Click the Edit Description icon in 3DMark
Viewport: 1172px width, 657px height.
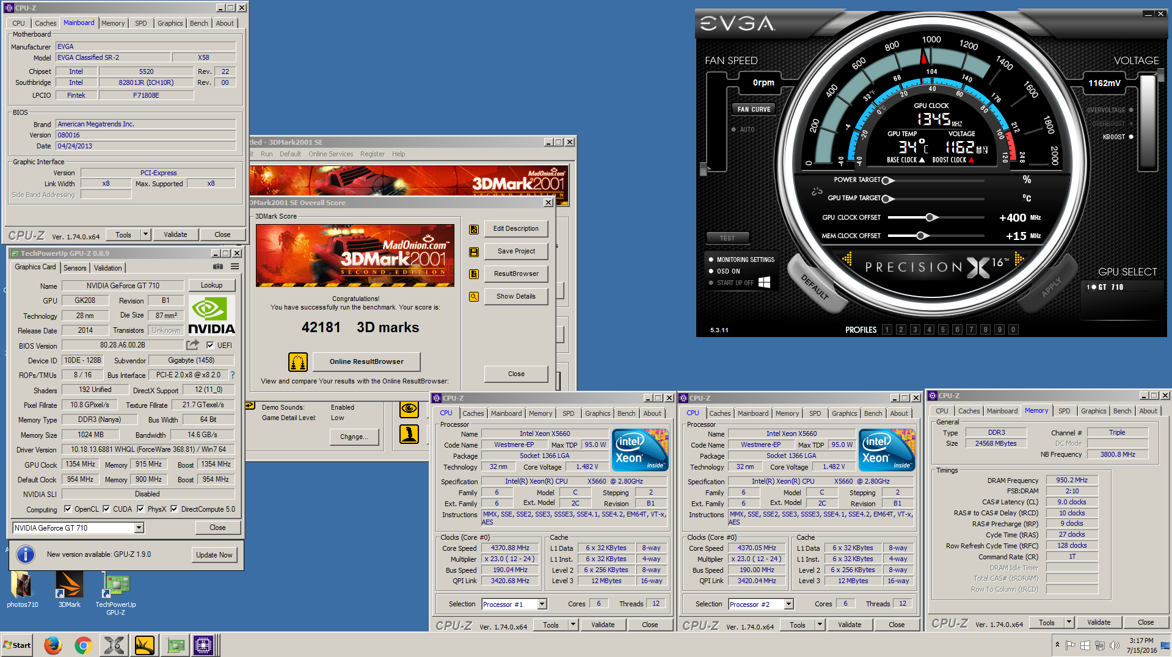pyautogui.click(x=474, y=229)
